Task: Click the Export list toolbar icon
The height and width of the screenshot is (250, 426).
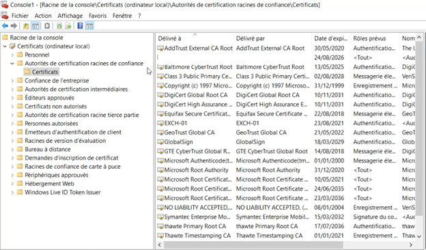Action: tap(68, 26)
